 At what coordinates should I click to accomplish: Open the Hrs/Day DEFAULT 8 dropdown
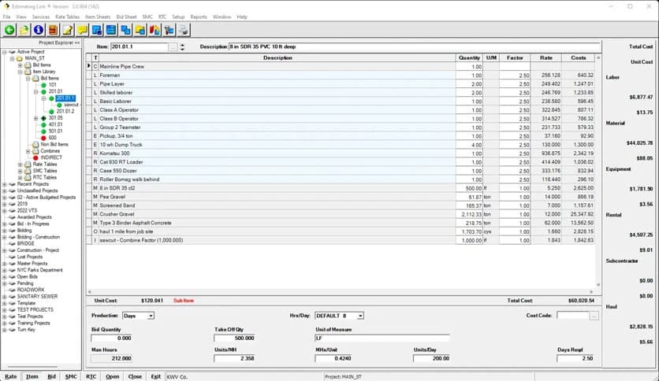(x=360, y=316)
